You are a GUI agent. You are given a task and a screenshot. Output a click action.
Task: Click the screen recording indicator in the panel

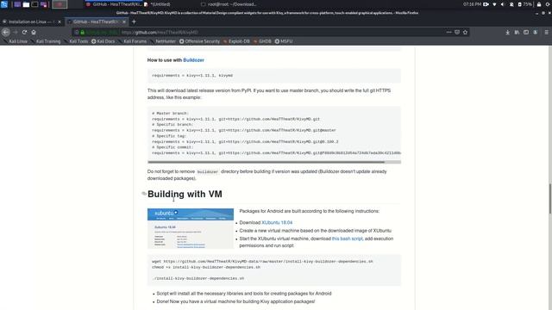[486, 4]
